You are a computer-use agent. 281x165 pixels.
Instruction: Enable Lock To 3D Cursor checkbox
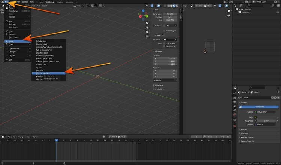tap(164, 43)
